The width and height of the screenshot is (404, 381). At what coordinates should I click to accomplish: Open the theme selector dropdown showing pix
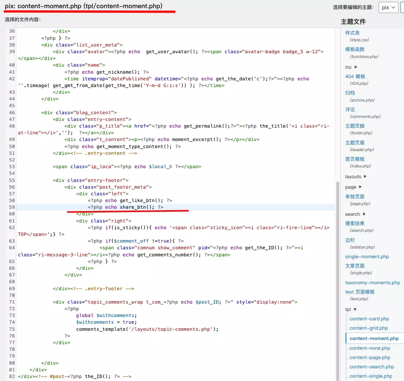(x=388, y=7)
